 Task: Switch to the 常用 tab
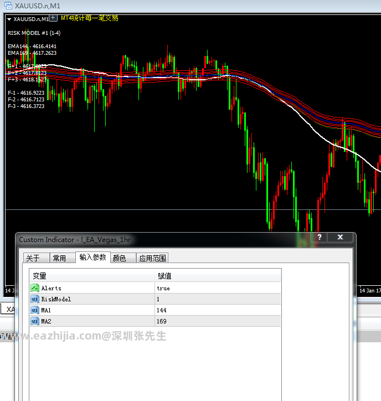pyautogui.click(x=63, y=258)
